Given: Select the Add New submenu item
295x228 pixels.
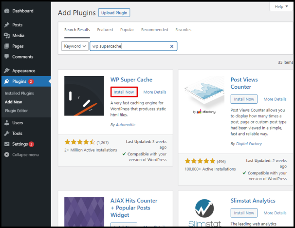Looking at the screenshot, I should tap(13, 102).
